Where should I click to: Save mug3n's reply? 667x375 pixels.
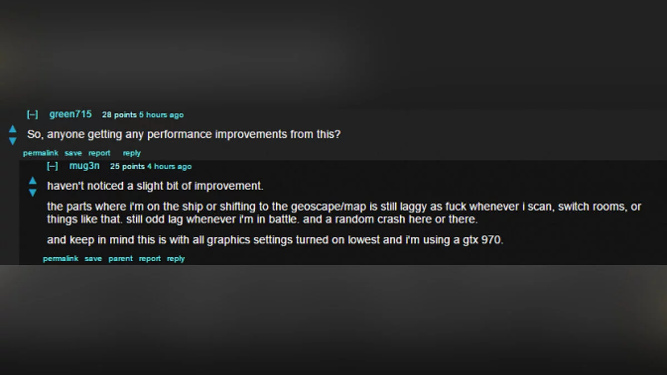(x=93, y=258)
